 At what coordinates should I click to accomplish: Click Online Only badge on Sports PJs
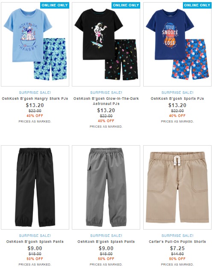pyautogui.click(x=197, y=5)
